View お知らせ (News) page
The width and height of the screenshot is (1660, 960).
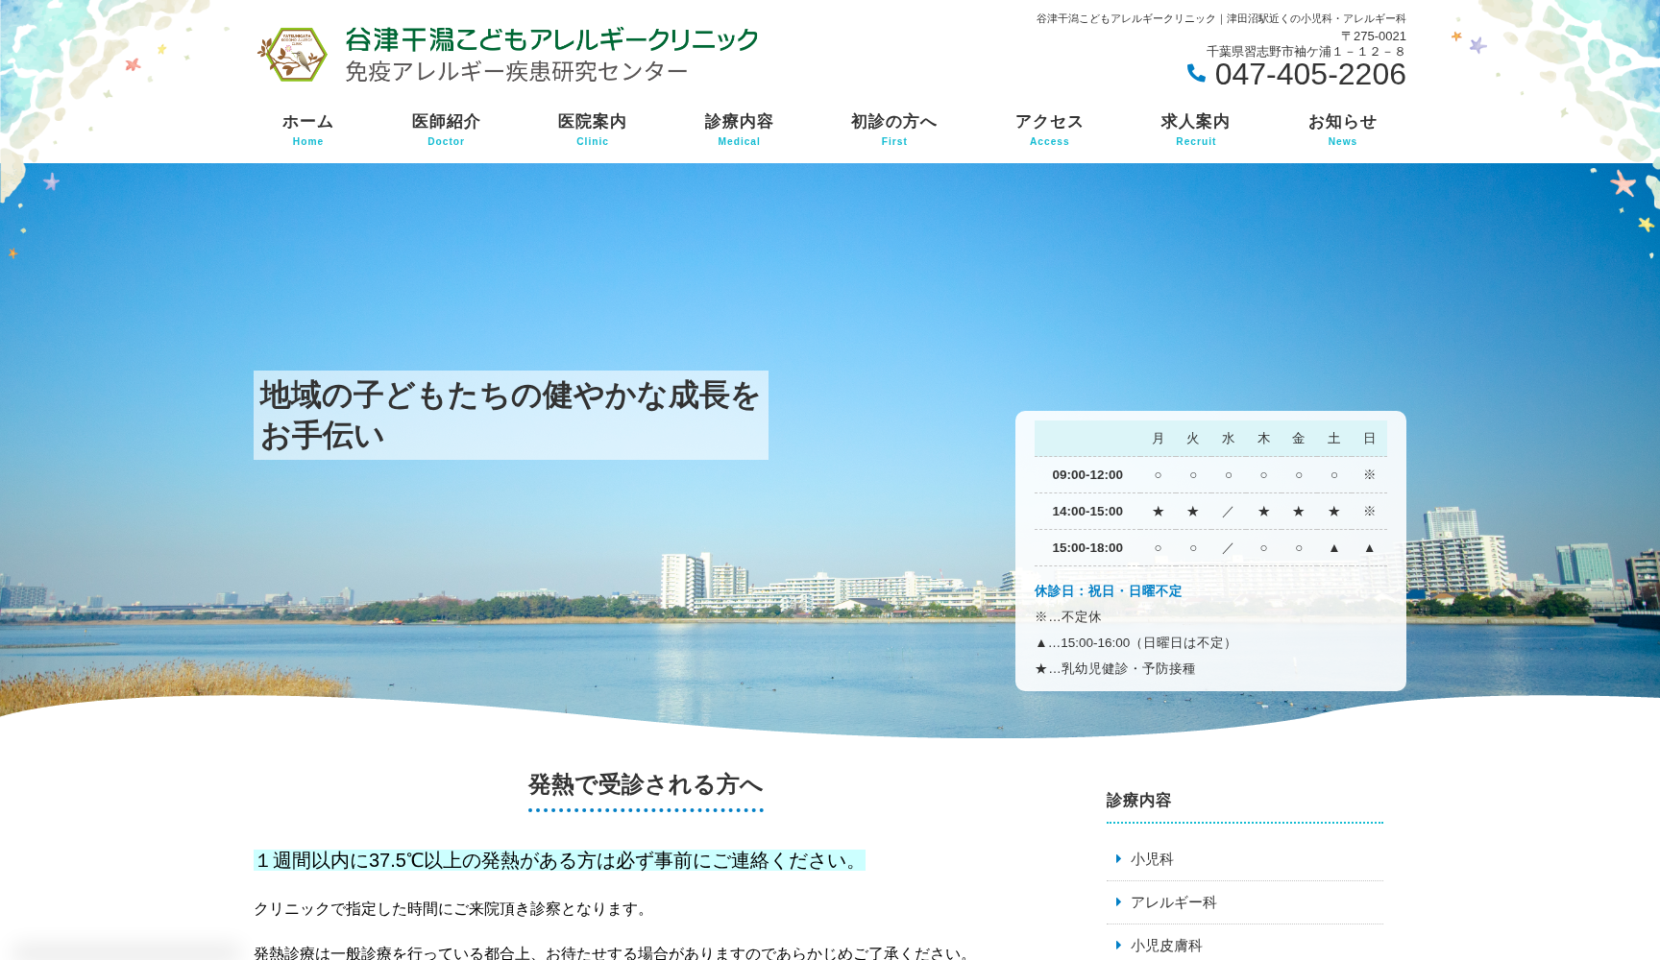tap(1342, 129)
